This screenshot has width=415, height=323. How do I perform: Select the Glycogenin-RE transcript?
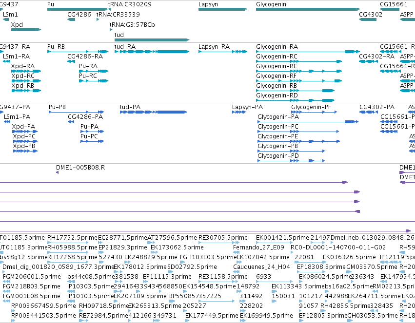point(299,71)
